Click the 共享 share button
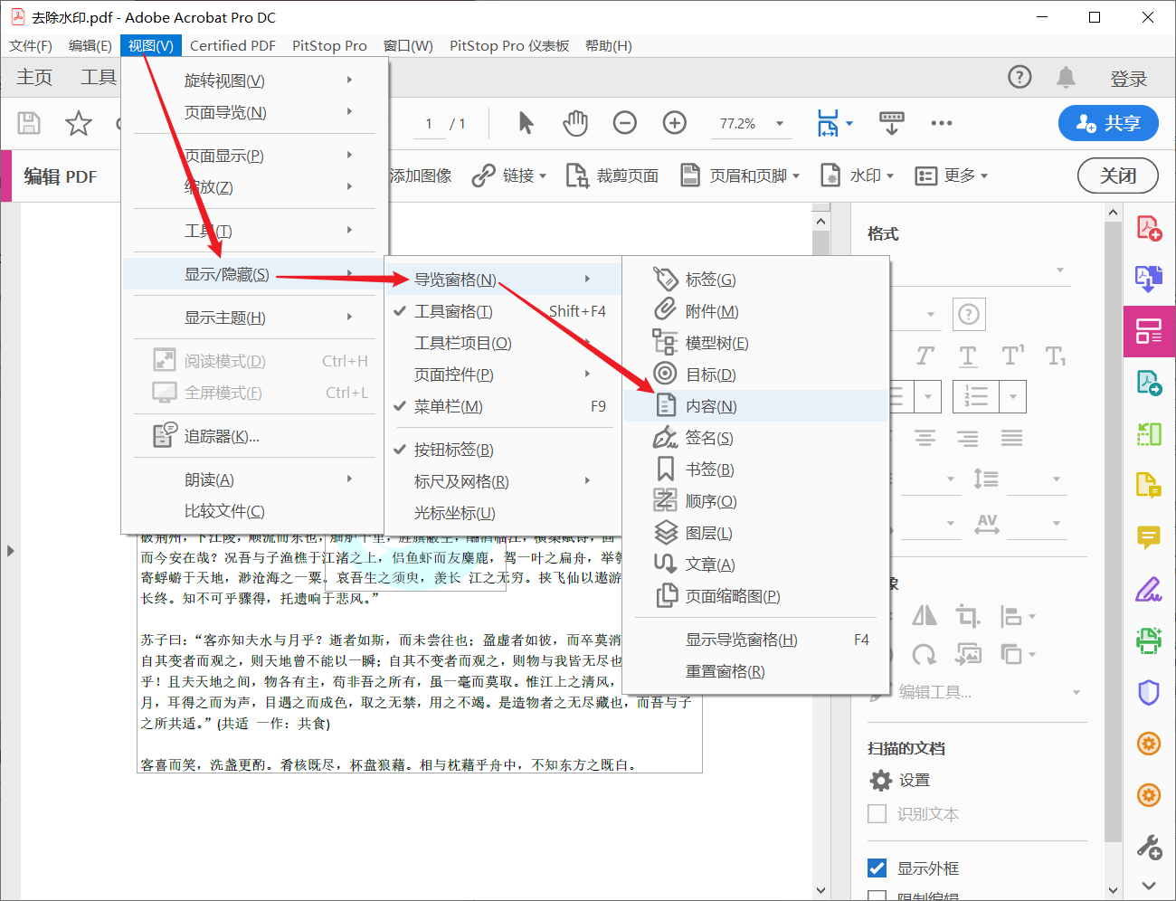The image size is (1176, 901). (1108, 123)
